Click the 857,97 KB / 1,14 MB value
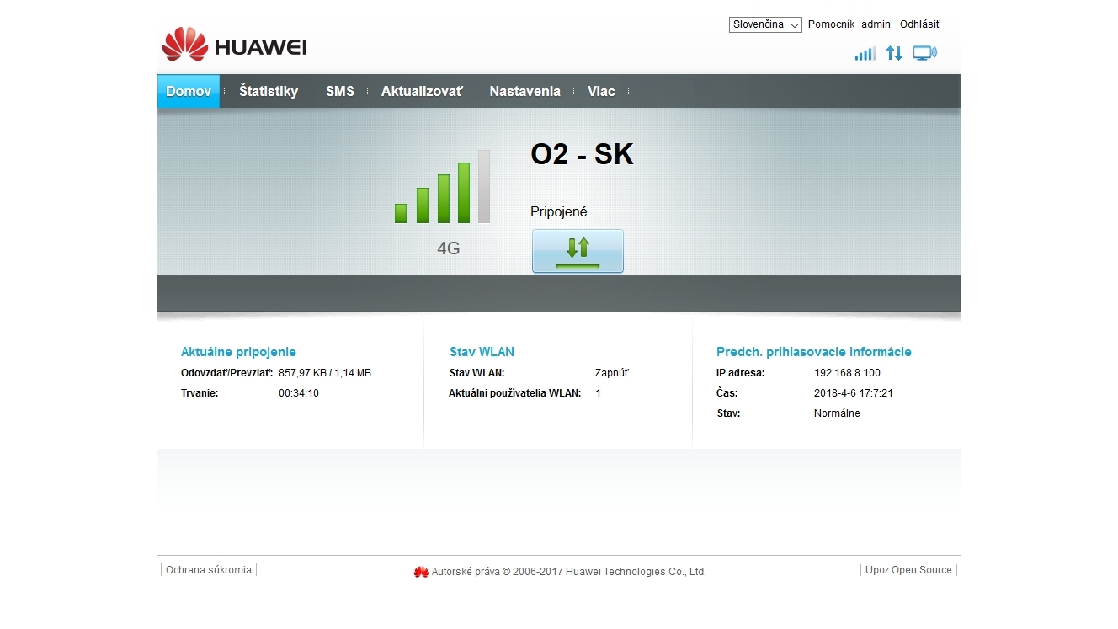 click(x=325, y=373)
